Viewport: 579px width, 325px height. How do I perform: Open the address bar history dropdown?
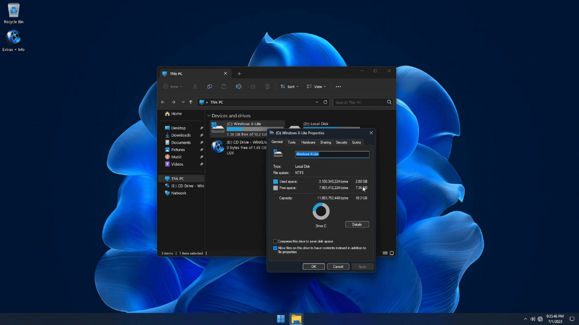(x=317, y=102)
